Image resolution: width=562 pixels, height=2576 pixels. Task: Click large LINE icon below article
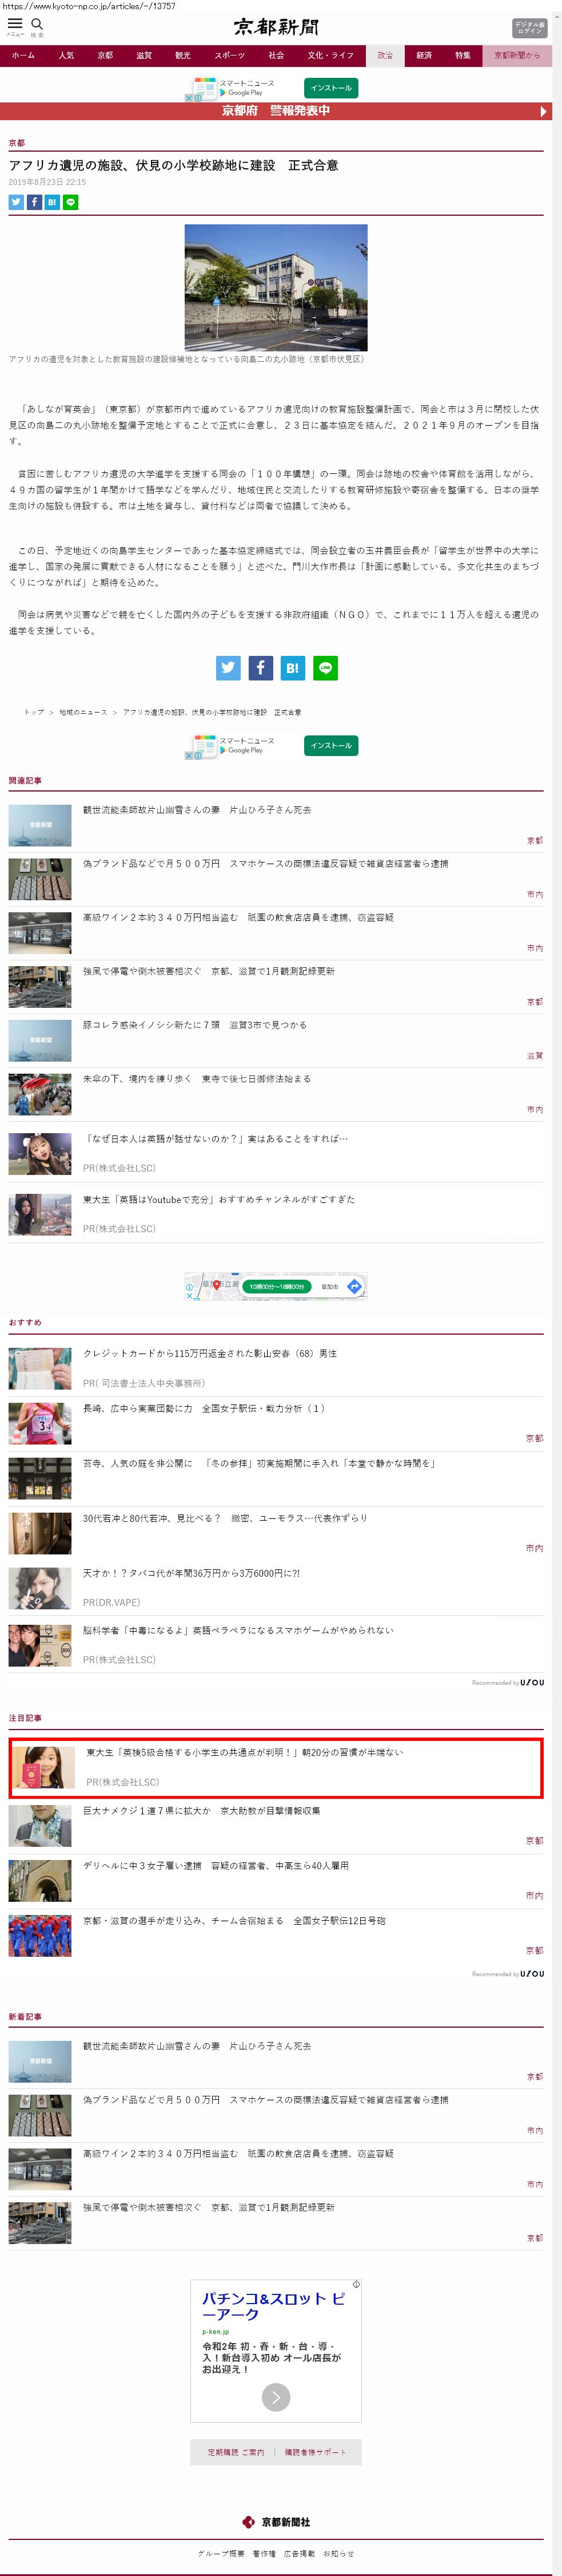point(325,668)
